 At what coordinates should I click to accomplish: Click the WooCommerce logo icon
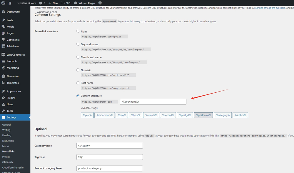point(3,55)
